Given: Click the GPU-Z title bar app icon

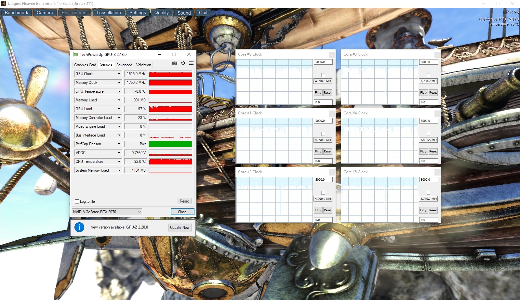Looking at the screenshot, I should (76, 54).
